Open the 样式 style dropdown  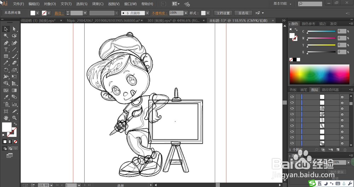click(x=208, y=13)
